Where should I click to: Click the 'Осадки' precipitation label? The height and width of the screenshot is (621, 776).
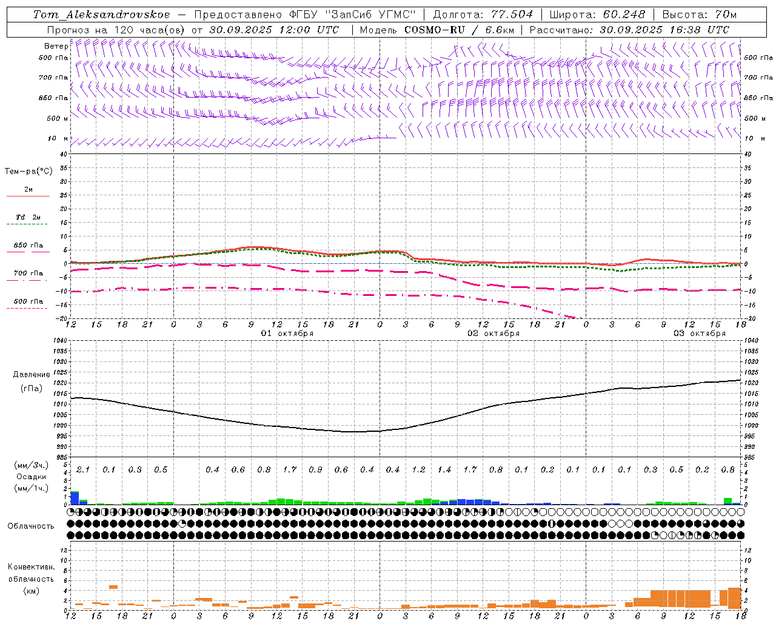click(32, 477)
